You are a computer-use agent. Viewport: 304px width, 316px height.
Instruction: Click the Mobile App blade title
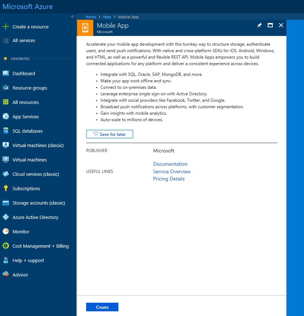click(113, 26)
